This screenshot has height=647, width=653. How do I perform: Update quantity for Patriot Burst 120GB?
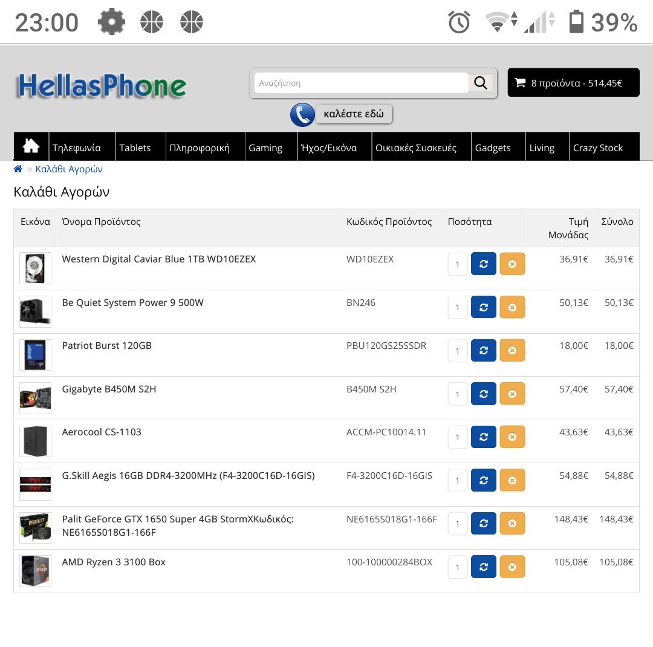click(484, 350)
